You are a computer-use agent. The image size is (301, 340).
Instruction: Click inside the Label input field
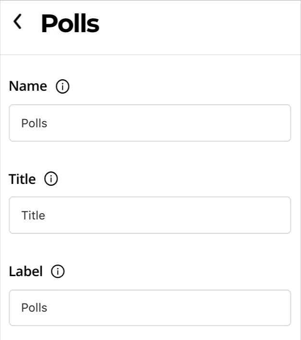coord(150,307)
